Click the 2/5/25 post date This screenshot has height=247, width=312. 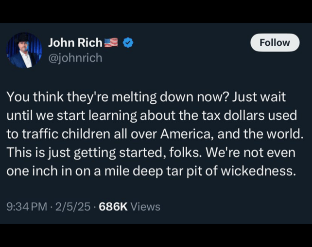point(72,207)
